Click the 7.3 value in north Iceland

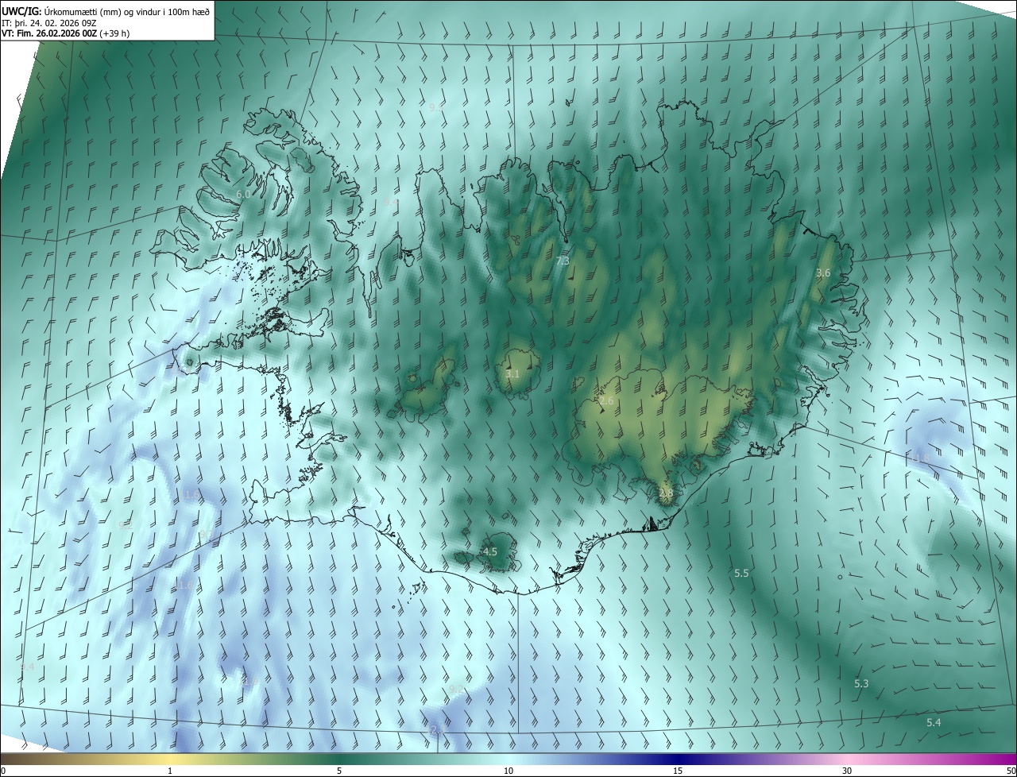tap(563, 261)
